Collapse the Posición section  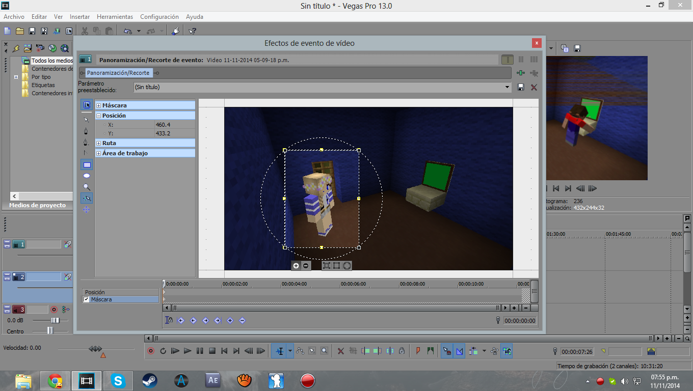[x=98, y=116]
